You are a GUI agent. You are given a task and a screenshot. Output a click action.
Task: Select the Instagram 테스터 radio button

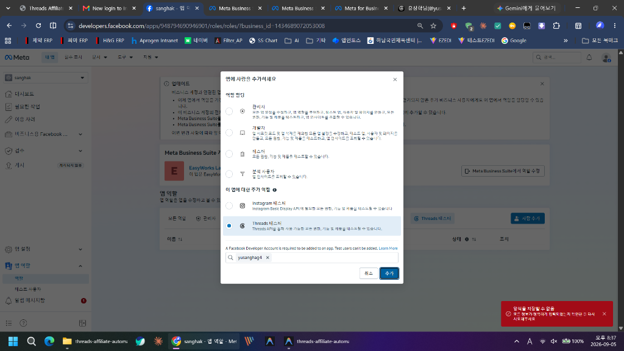(x=229, y=206)
